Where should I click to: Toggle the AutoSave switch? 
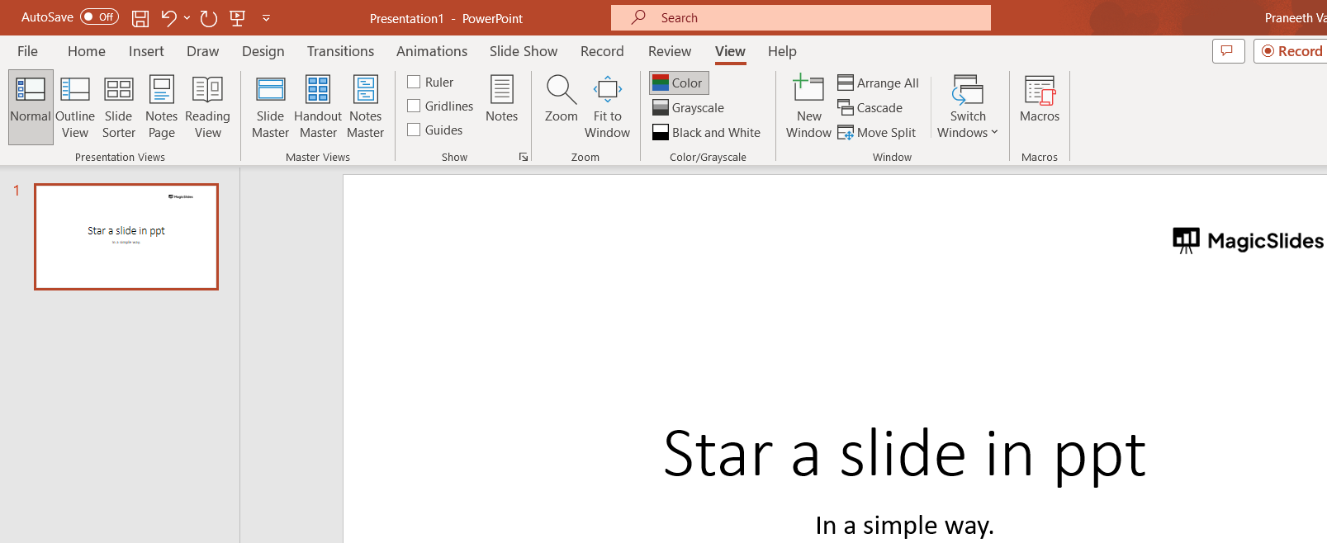coord(99,17)
